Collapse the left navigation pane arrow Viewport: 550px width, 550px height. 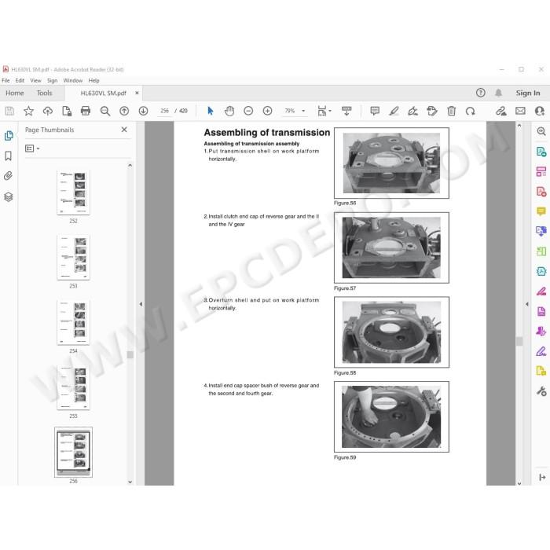(141, 304)
